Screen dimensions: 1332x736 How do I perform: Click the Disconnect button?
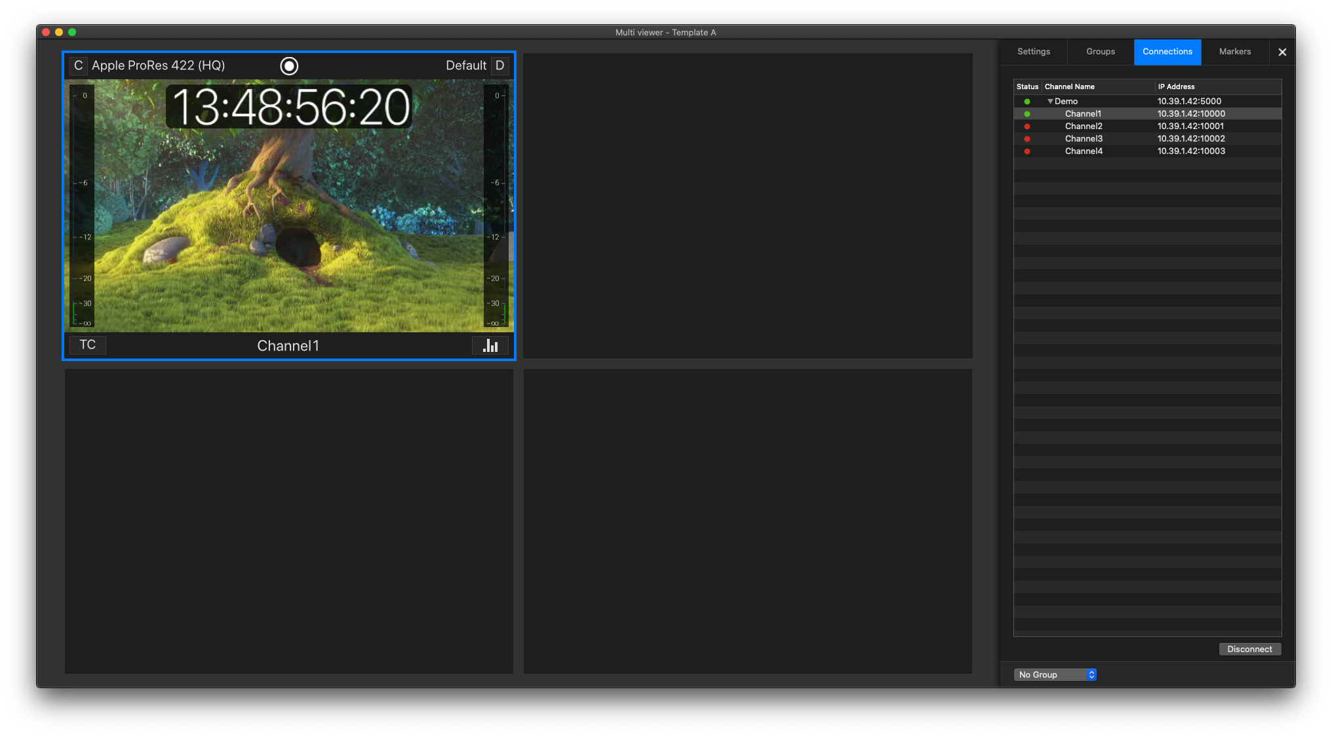pyautogui.click(x=1249, y=649)
